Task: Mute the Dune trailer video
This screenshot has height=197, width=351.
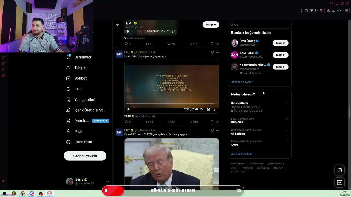Action: (202, 109)
